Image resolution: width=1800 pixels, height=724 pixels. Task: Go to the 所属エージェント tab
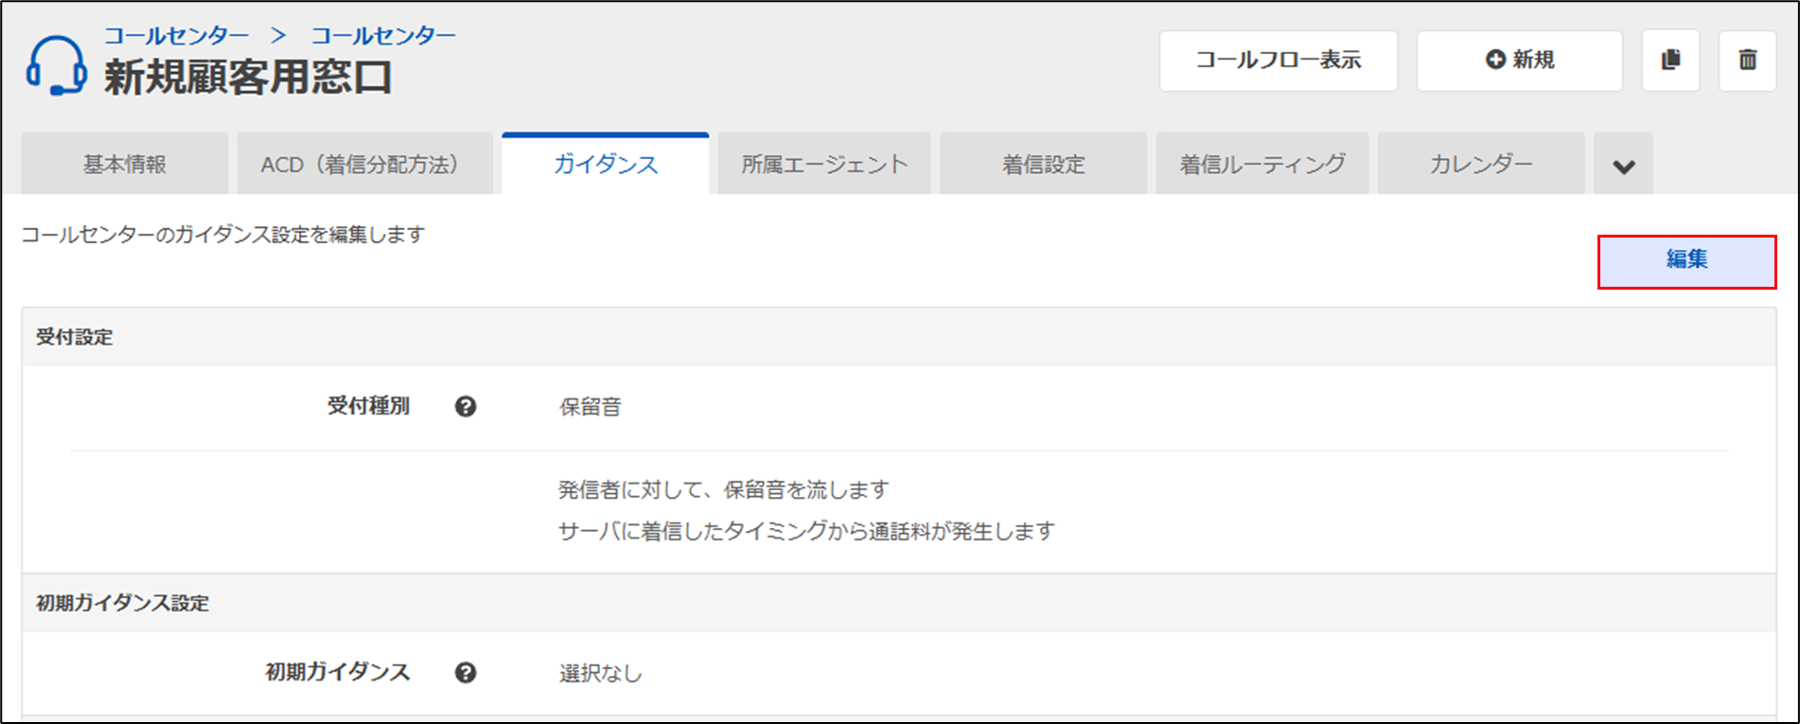click(x=824, y=165)
